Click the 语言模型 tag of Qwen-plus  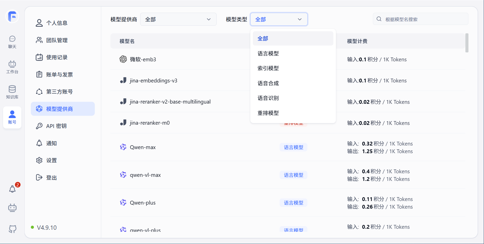293,203
